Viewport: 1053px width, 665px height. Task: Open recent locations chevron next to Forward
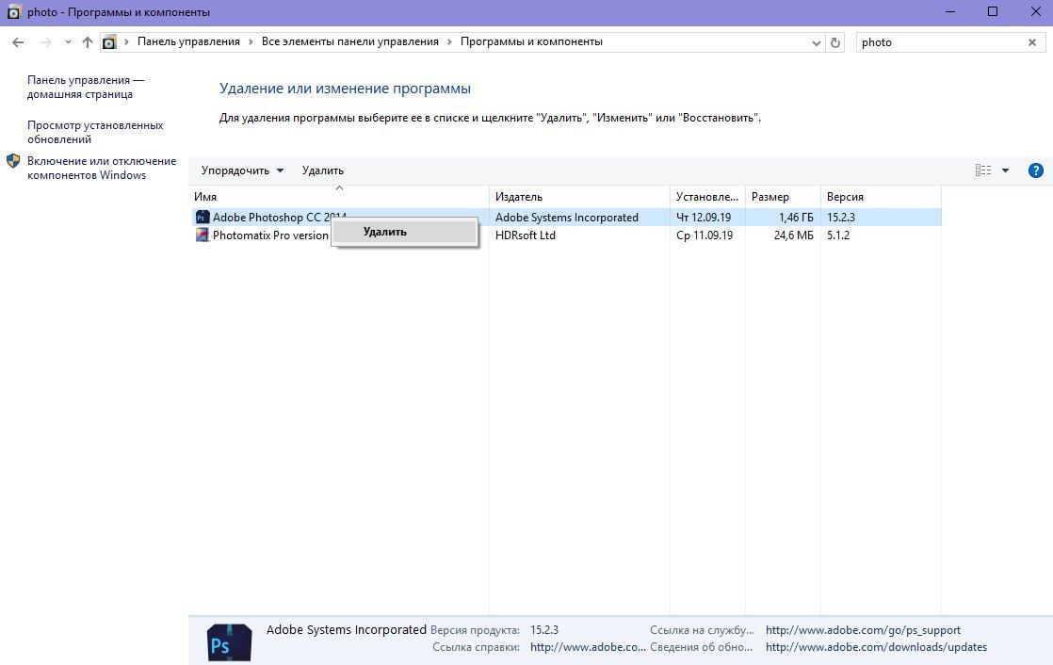point(68,42)
